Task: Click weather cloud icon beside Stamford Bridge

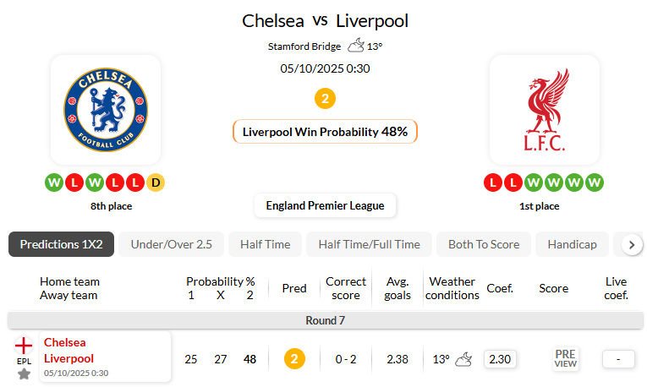Action: tap(355, 46)
